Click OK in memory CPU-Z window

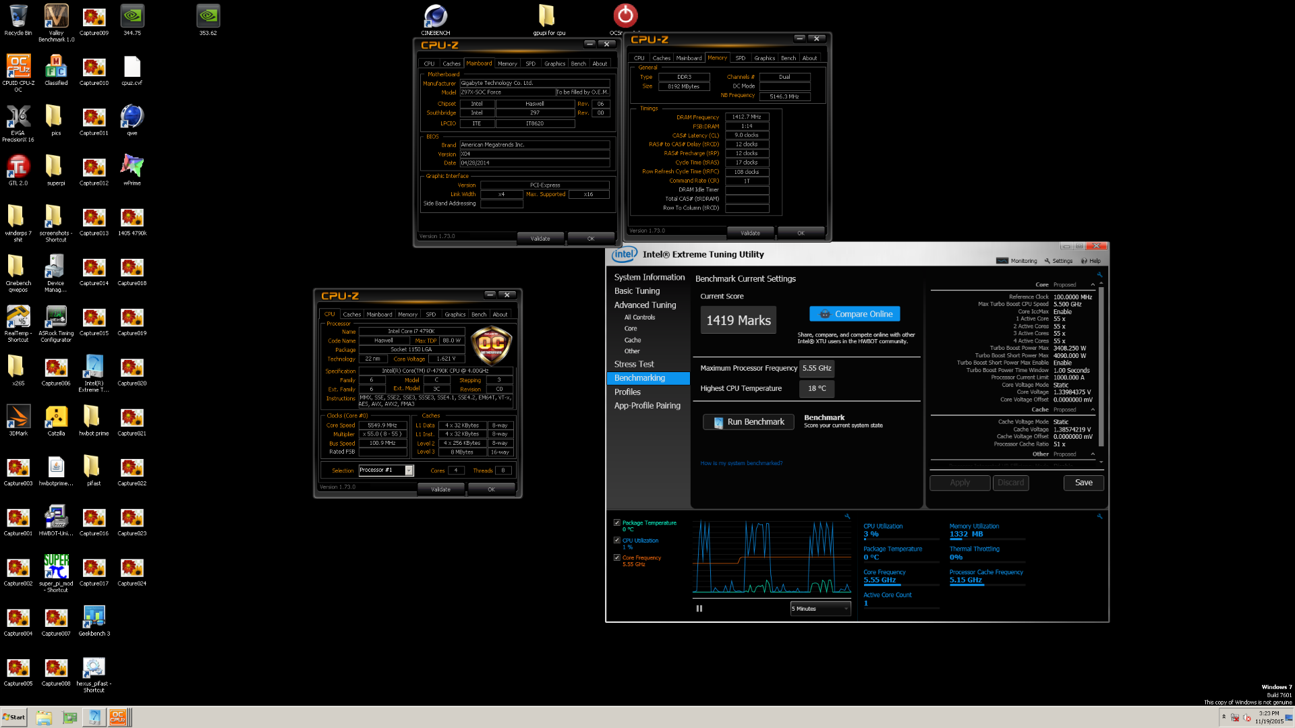801,233
